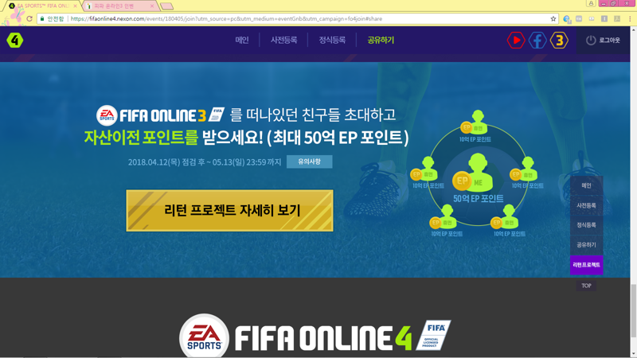
Task: Click 리턴 프로젝트 자세히 보기 yellow button
Action: (229, 210)
